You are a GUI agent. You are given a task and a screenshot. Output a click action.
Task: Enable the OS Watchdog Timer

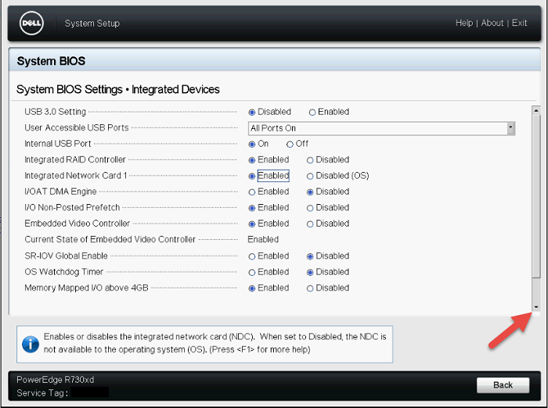pyautogui.click(x=252, y=272)
